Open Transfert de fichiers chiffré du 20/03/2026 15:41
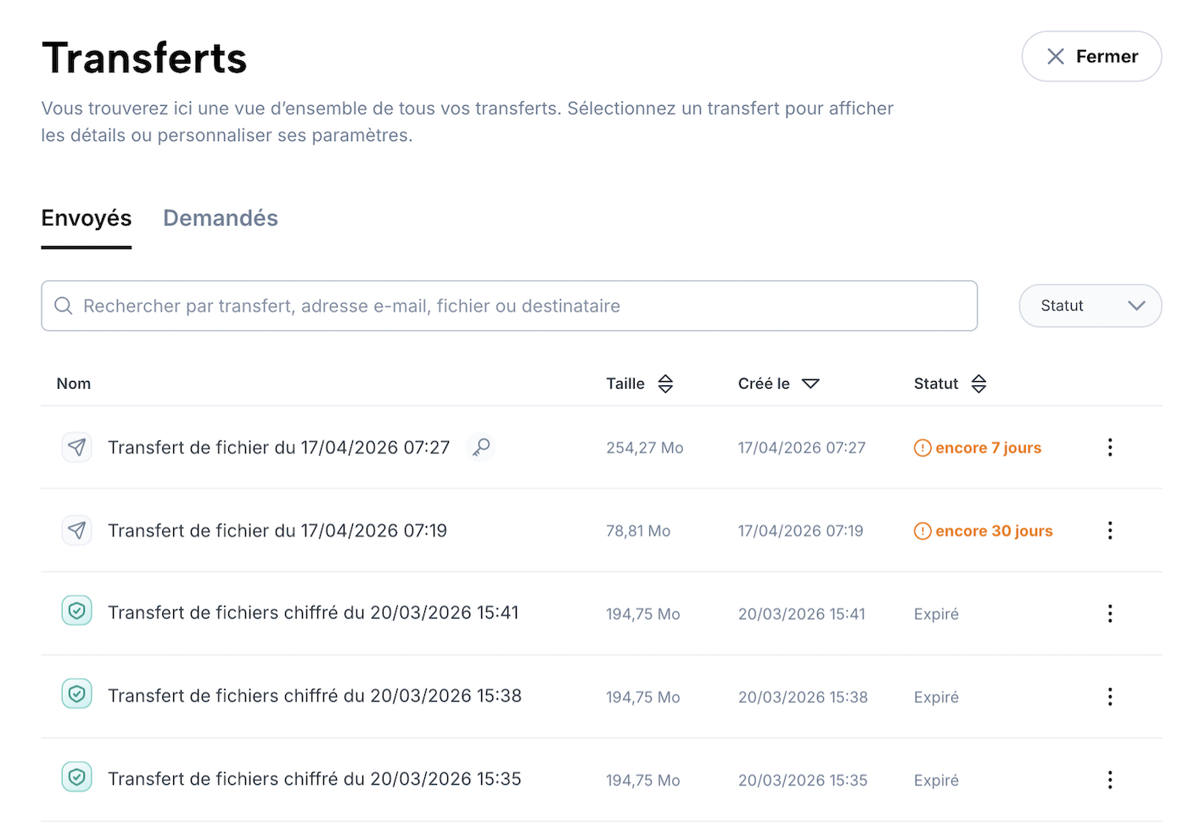 point(313,613)
